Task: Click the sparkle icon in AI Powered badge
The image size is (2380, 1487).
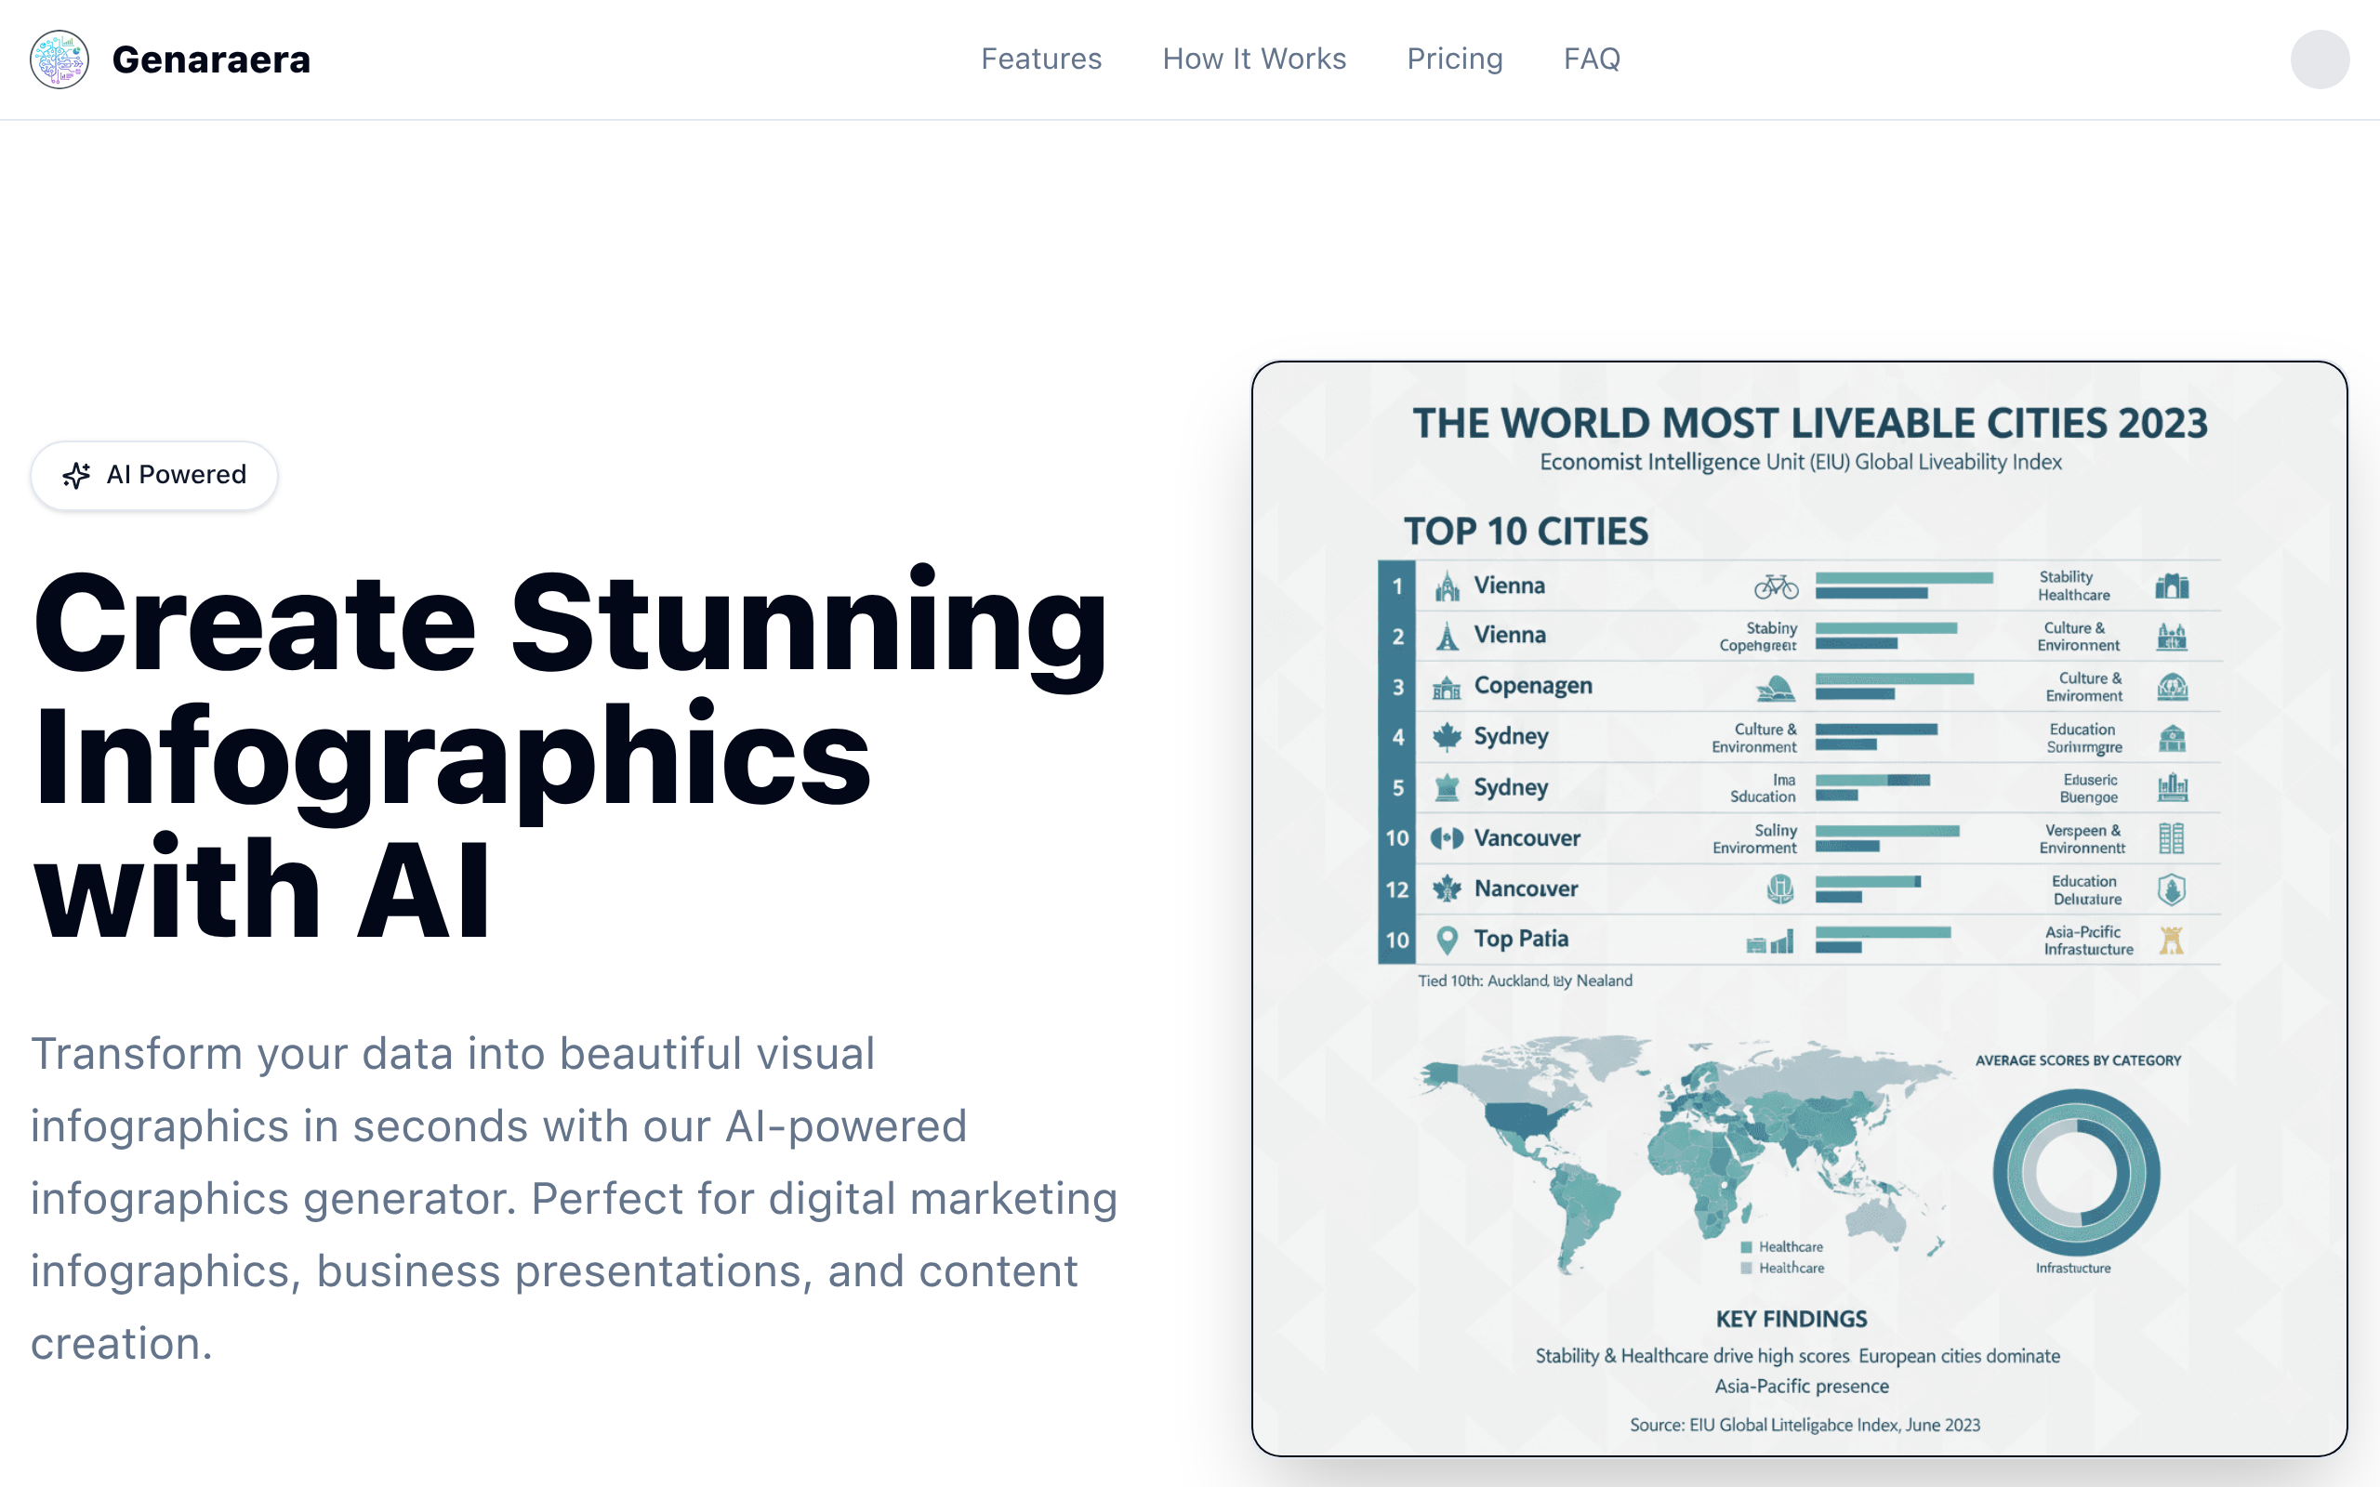Action: [x=77, y=475]
